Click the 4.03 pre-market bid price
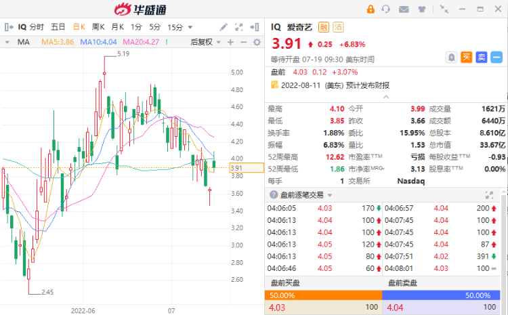 [277, 308]
